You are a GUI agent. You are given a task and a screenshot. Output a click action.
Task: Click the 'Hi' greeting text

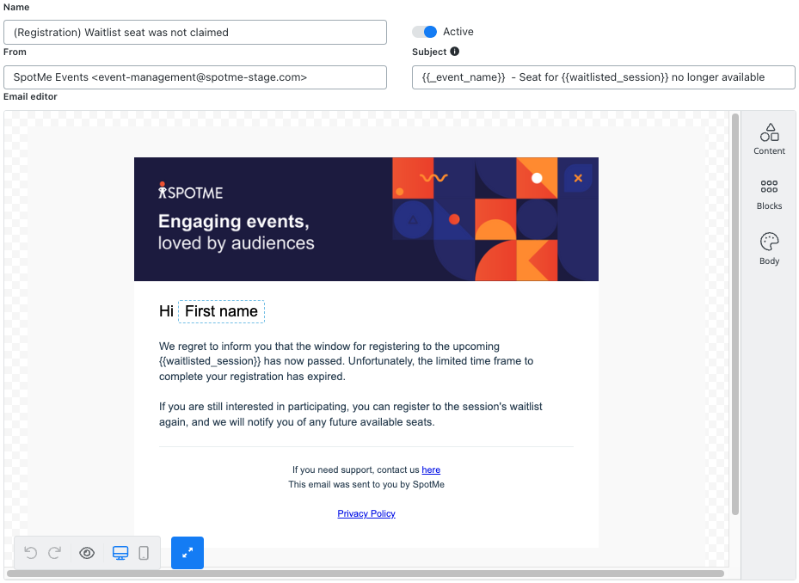coord(166,311)
